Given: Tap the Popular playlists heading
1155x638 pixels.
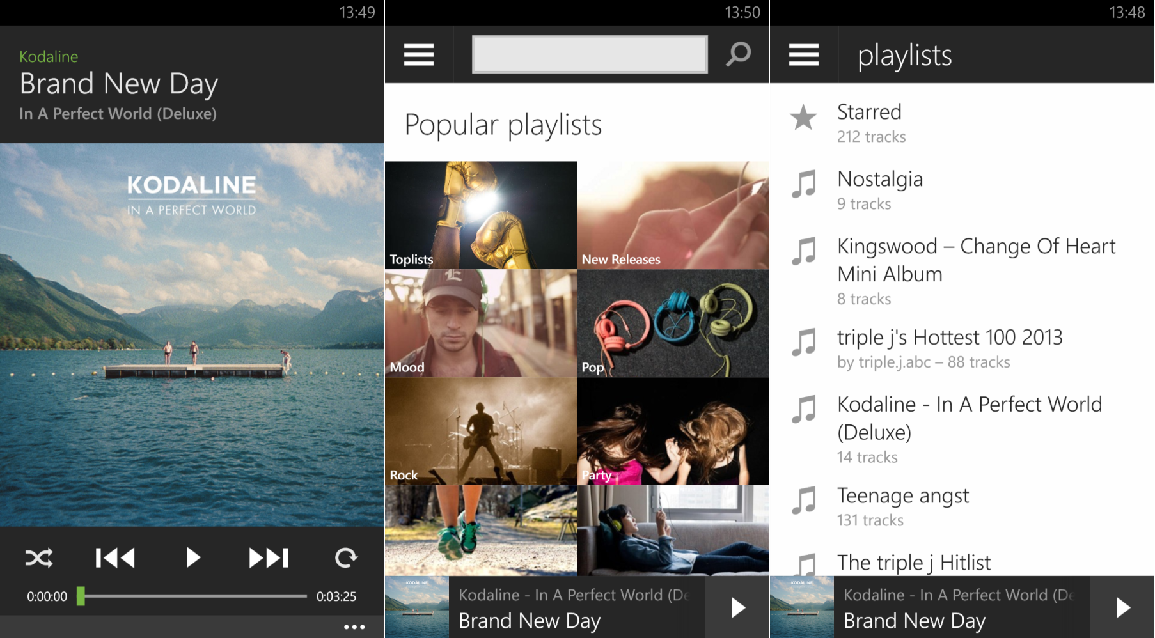Looking at the screenshot, I should pyautogui.click(x=503, y=125).
